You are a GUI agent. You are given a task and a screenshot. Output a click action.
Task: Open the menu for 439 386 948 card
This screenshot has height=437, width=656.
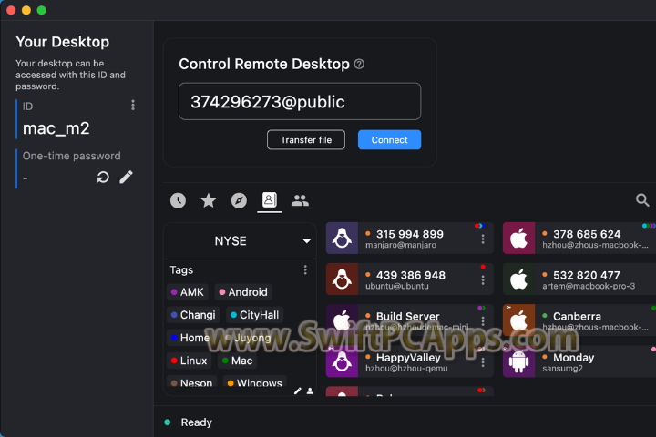[x=483, y=279]
